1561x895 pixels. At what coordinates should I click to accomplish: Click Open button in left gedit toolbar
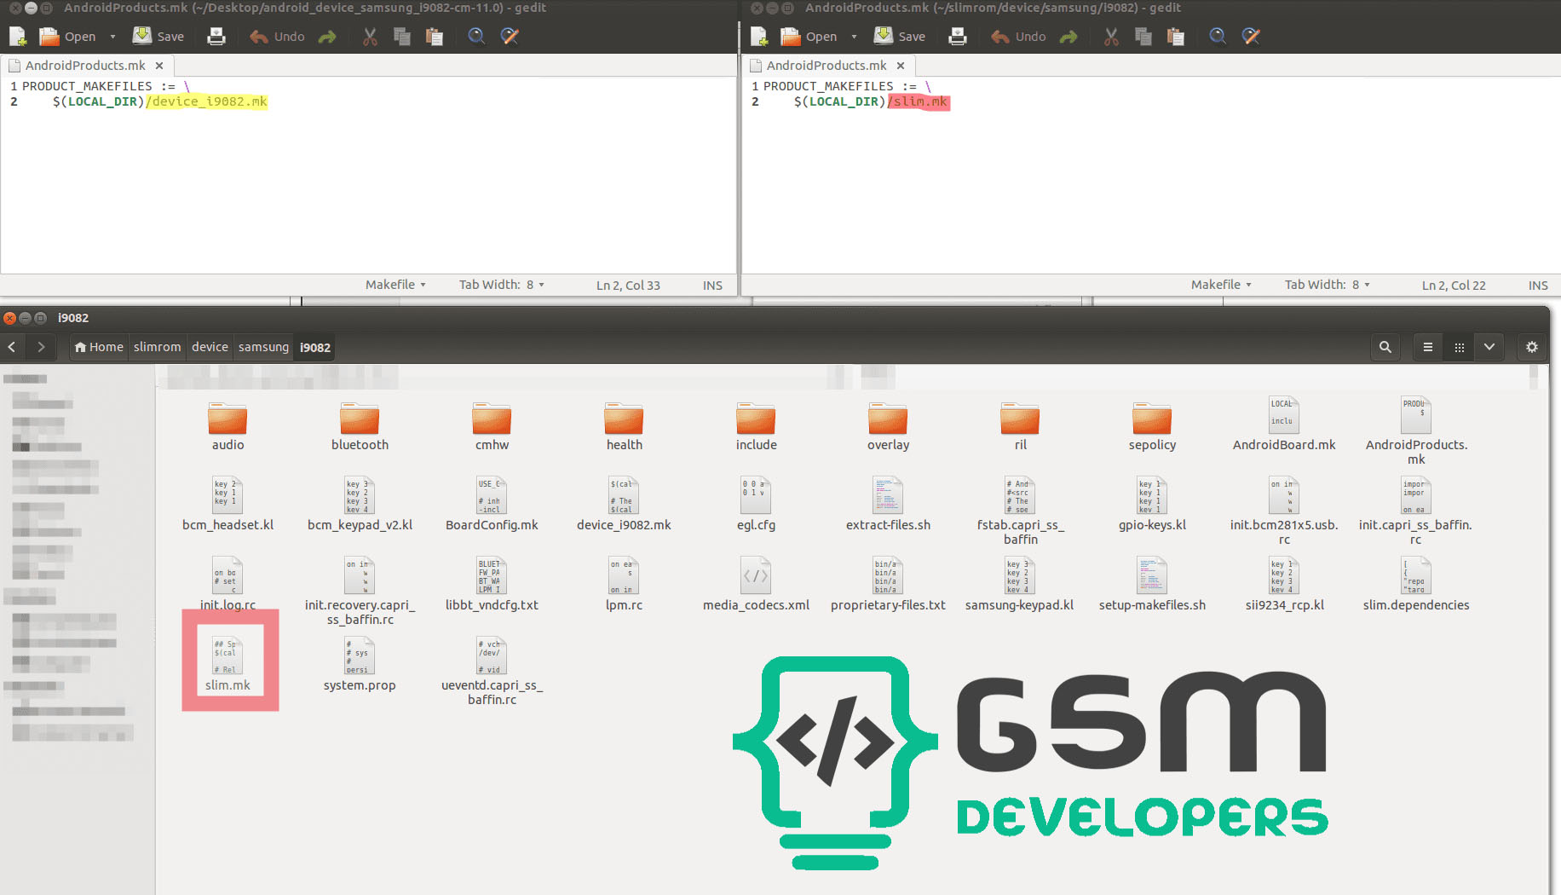point(68,37)
